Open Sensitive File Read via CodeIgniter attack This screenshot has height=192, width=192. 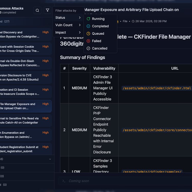tap(26, 121)
